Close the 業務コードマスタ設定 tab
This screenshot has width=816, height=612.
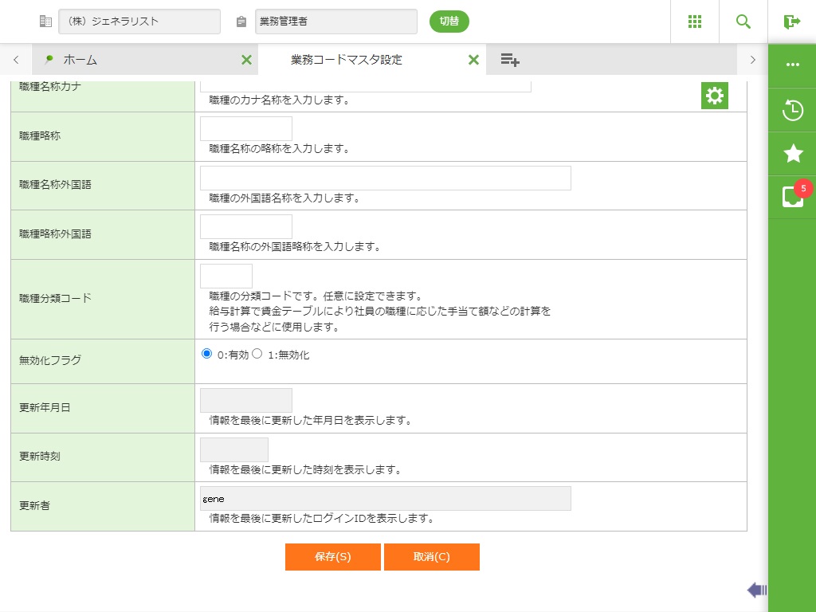[x=473, y=60]
